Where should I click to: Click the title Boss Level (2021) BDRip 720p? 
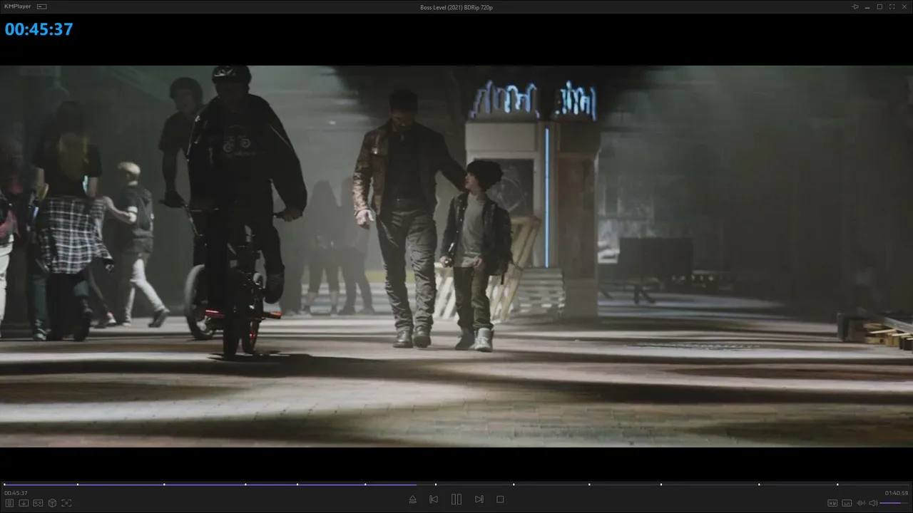click(456, 7)
